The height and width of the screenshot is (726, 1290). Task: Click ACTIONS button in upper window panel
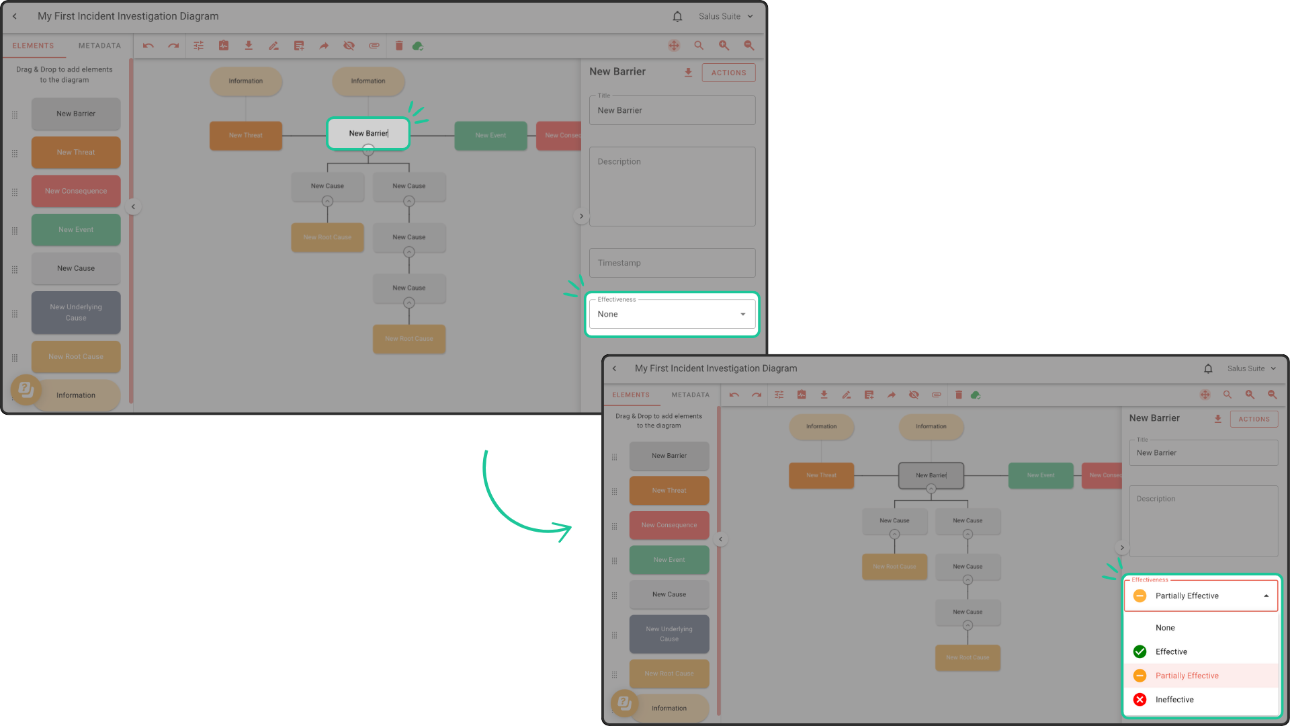point(728,73)
